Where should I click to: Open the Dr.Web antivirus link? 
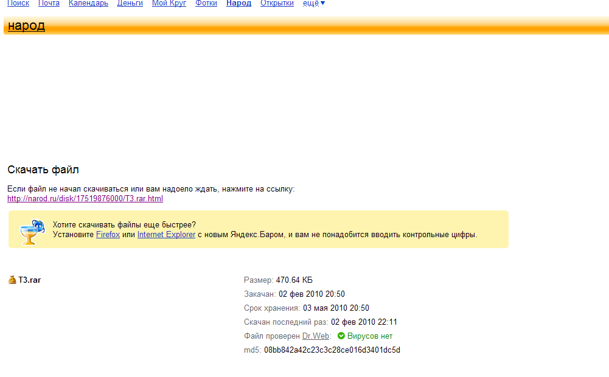click(316, 336)
